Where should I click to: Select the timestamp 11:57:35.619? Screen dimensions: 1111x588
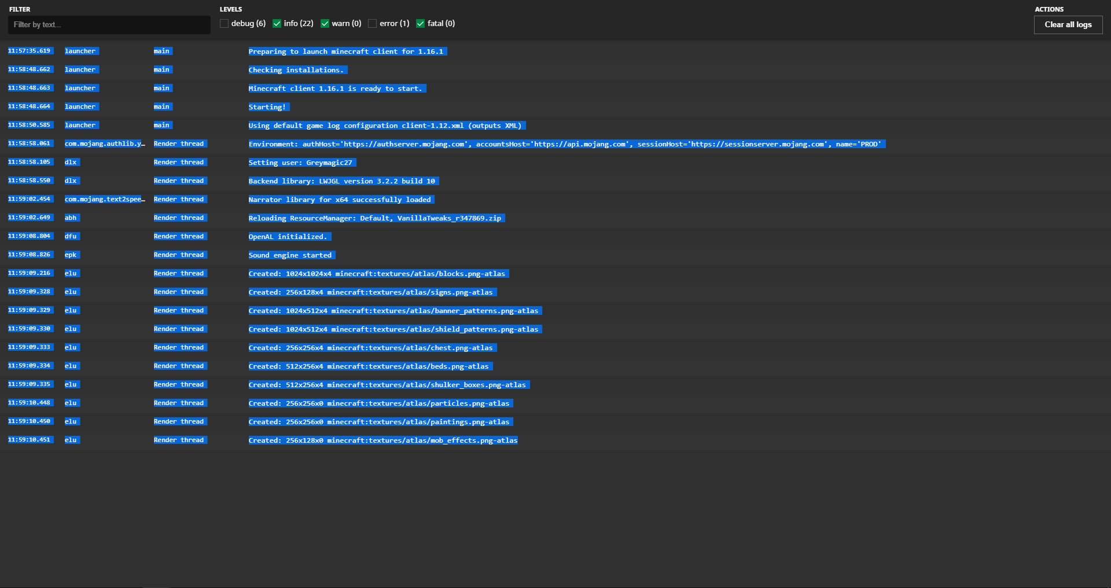pos(30,51)
